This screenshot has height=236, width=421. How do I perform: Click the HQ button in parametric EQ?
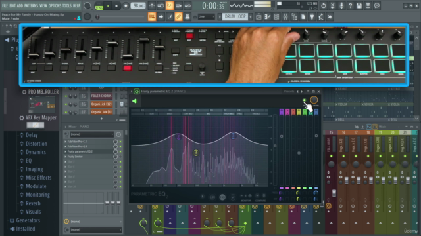pyautogui.click(x=222, y=197)
